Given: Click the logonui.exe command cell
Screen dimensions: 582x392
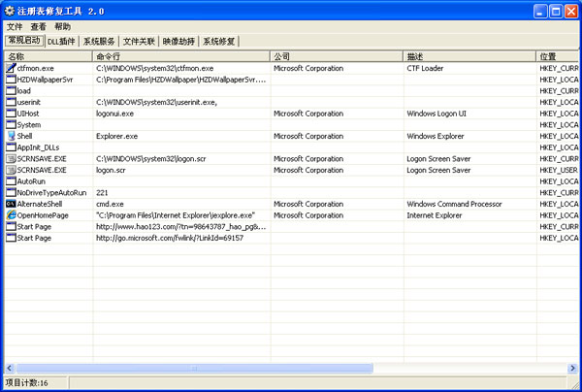Looking at the screenshot, I should 114,114.
